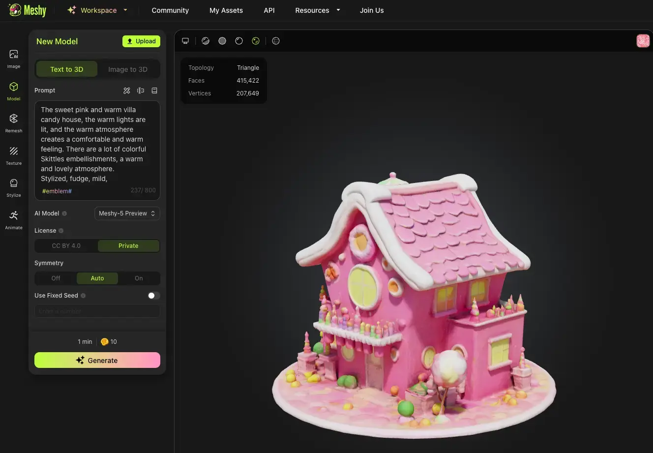
Task: Click the Generate button
Action: click(x=97, y=360)
